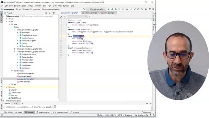Collapse the java folder
Screen dimensions: 209x118
12,27
